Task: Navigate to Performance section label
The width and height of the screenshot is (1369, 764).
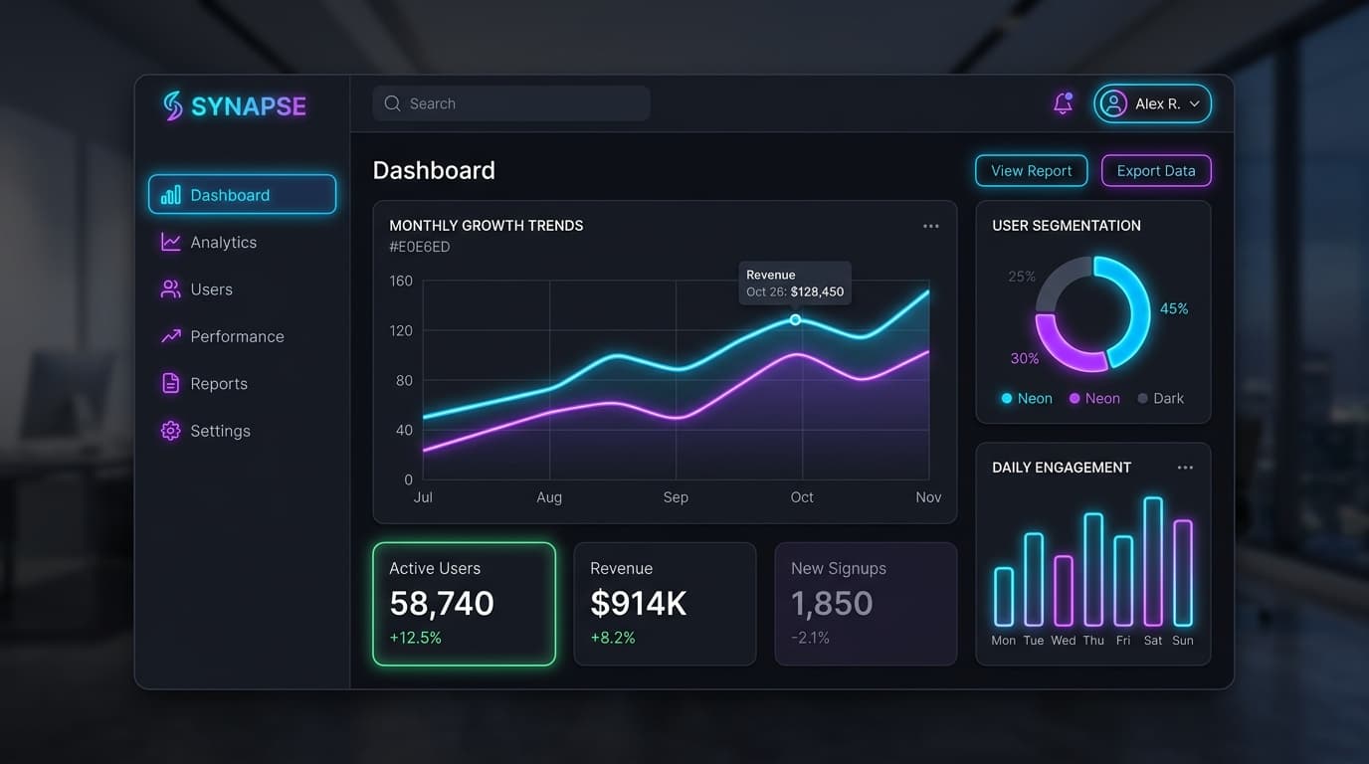Action: [237, 336]
